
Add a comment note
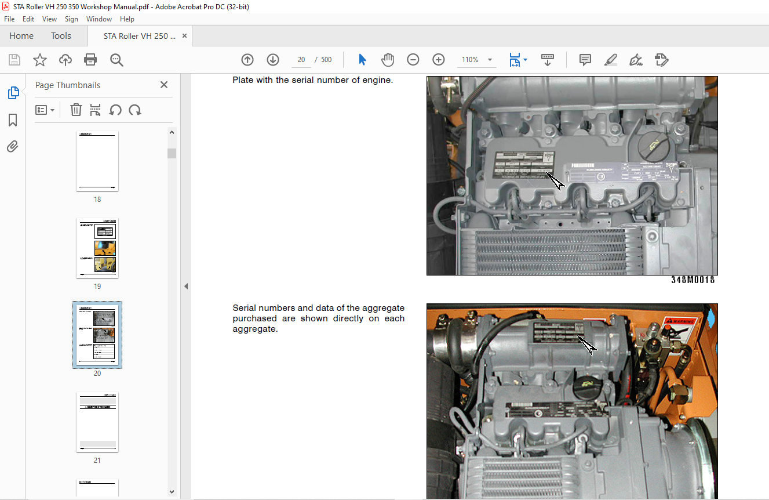click(585, 60)
